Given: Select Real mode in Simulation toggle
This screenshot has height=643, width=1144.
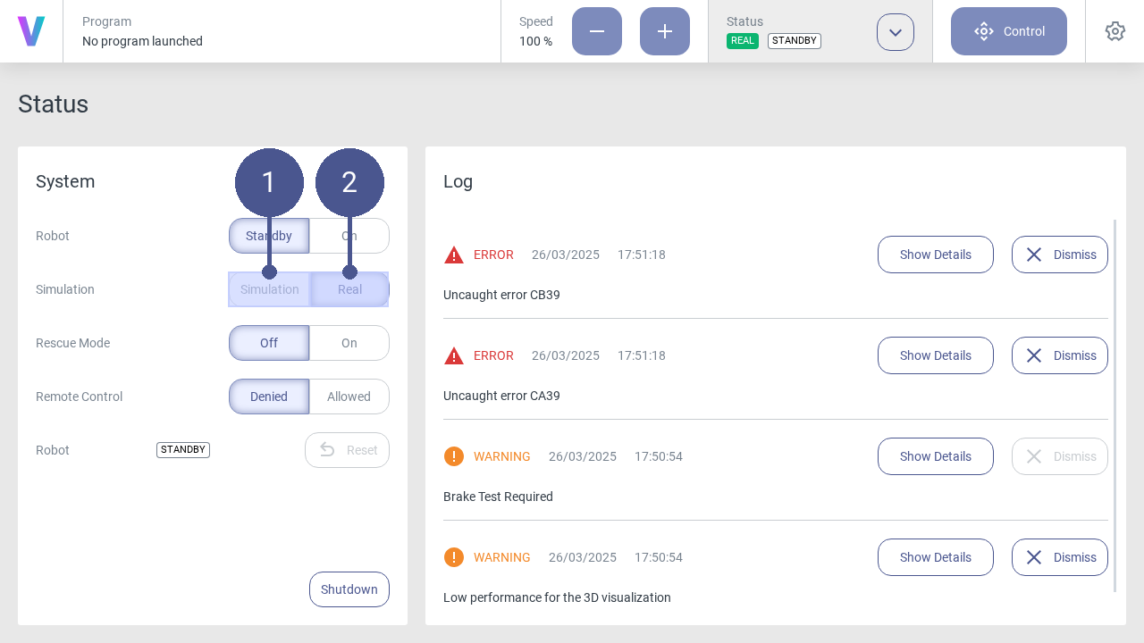Looking at the screenshot, I should pyautogui.click(x=349, y=289).
